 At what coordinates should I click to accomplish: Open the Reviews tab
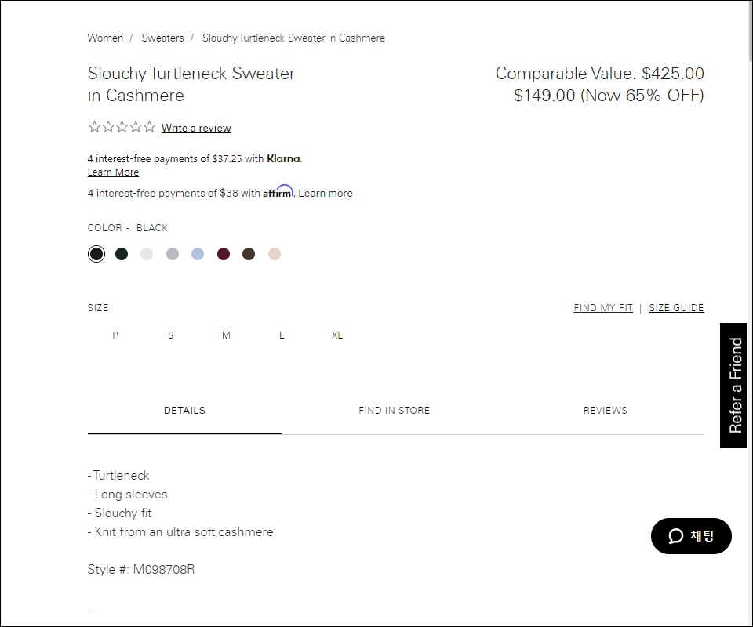(605, 411)
